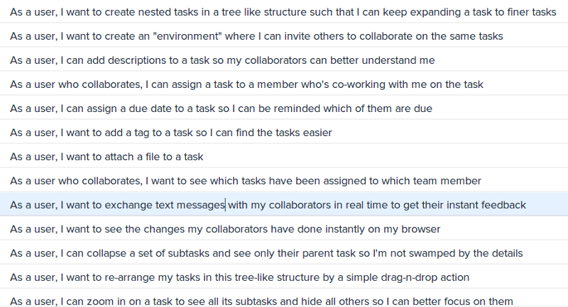Select the add descriptions to a task row

(284, 60)
